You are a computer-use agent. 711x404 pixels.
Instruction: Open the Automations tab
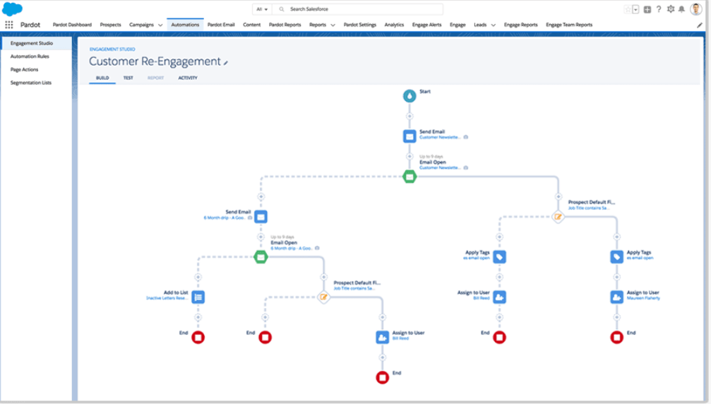point(185,25)
